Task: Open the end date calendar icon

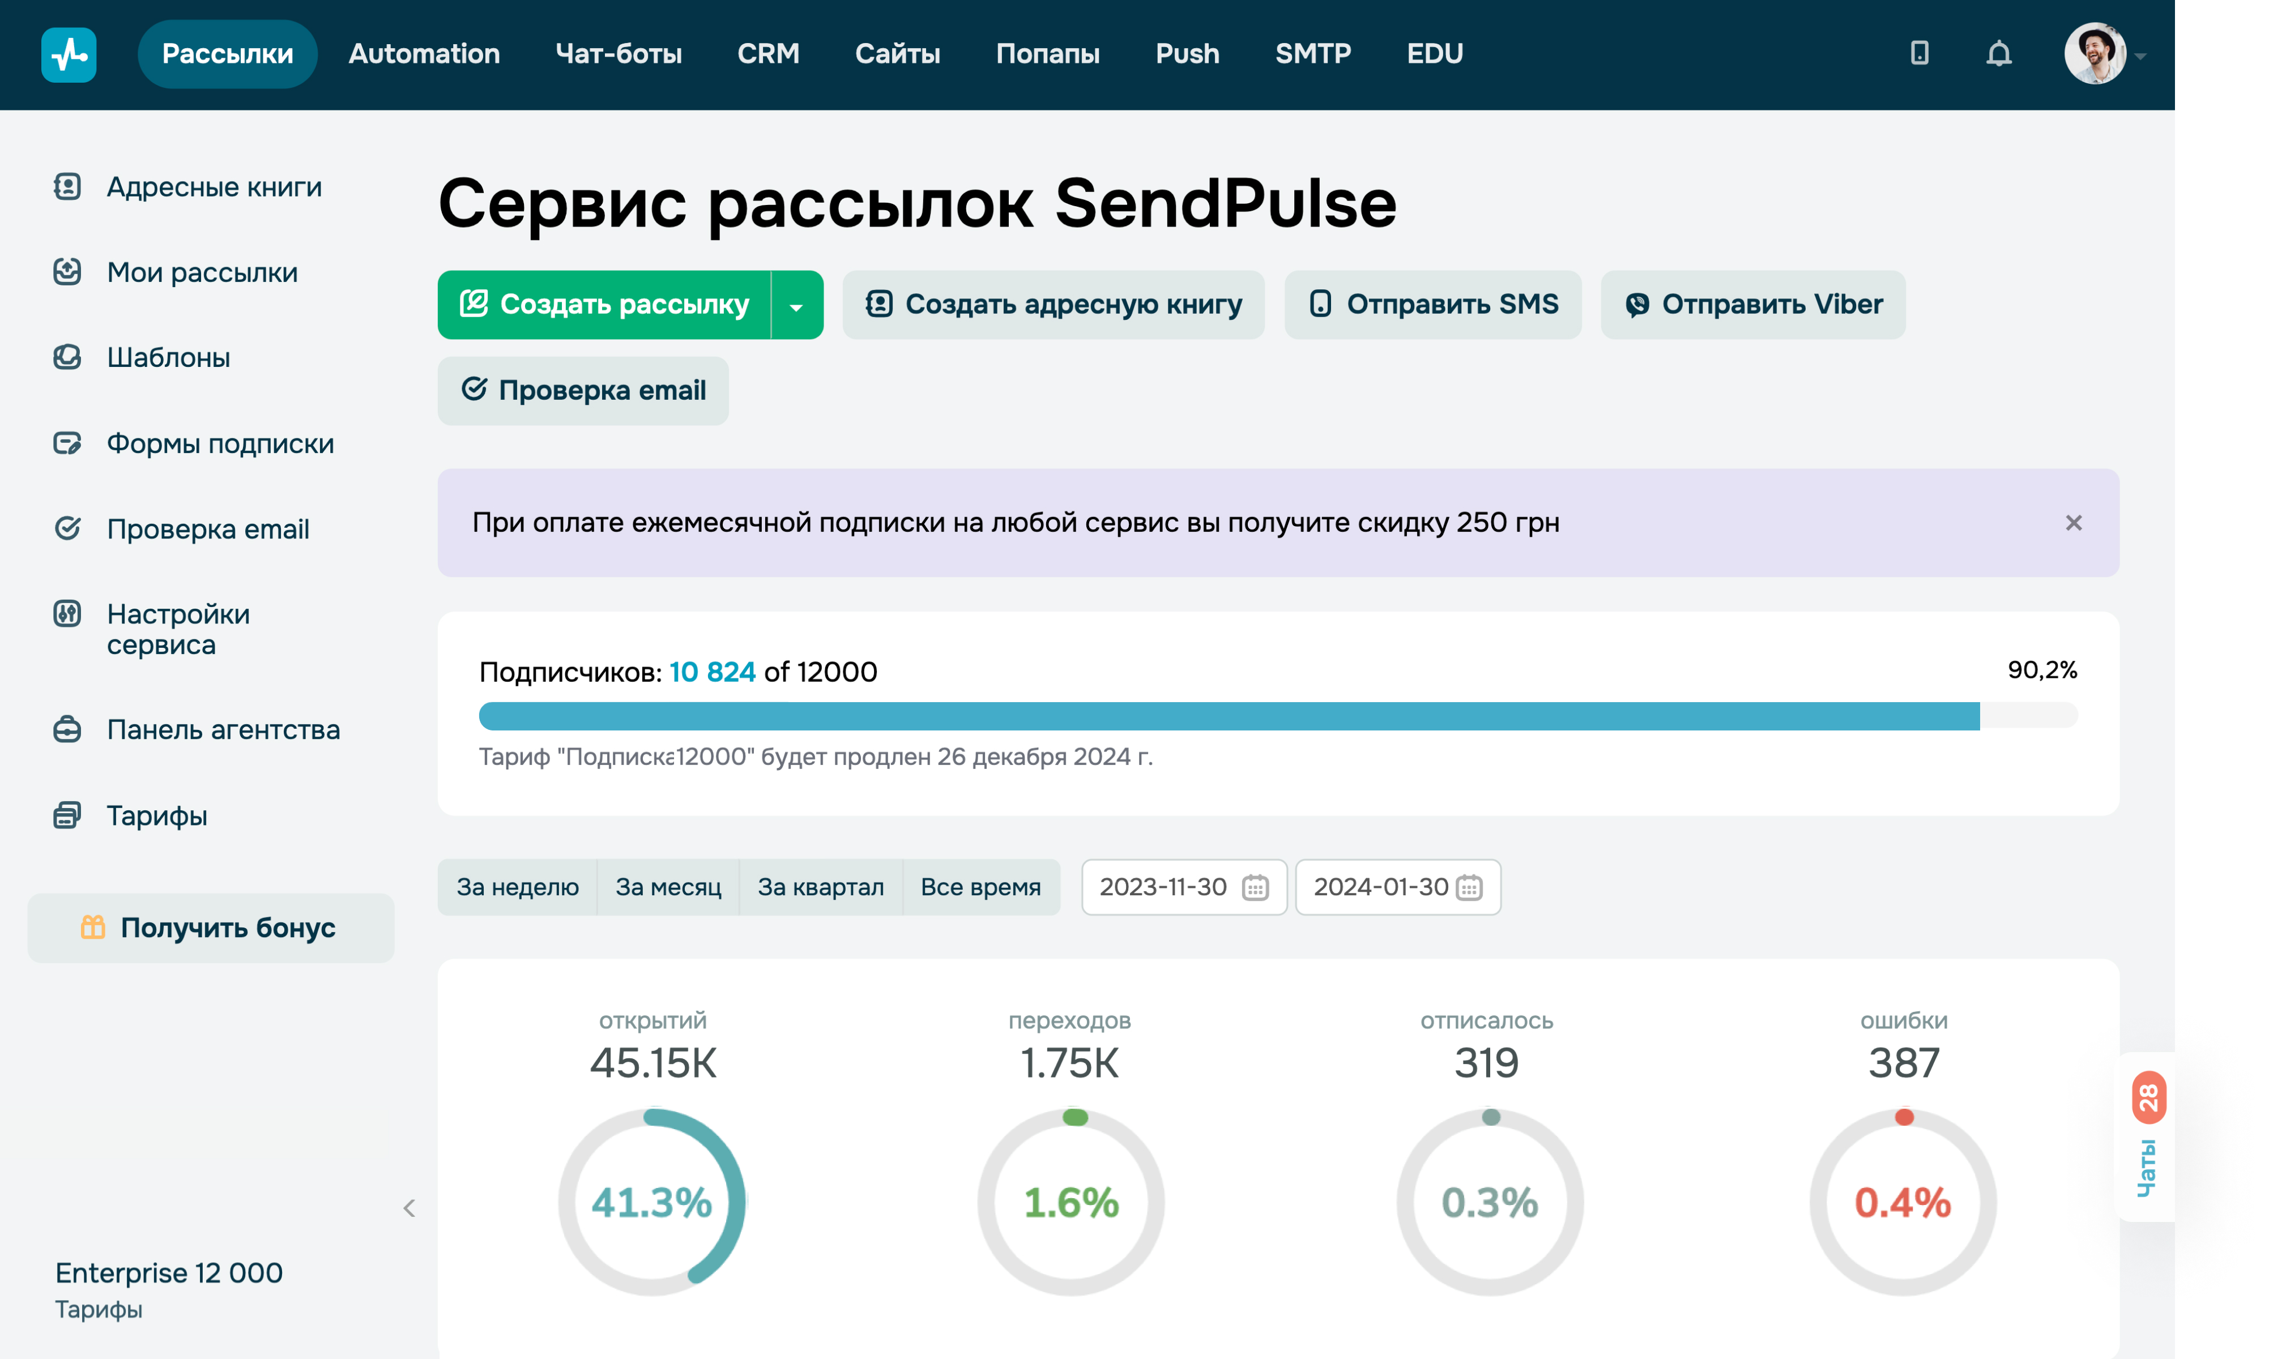Action: click(1468, 887)
